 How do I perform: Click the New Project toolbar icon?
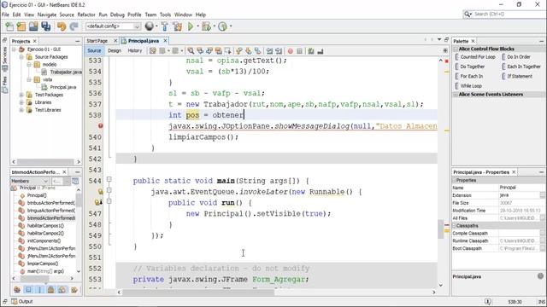click(x=21, y=26)
